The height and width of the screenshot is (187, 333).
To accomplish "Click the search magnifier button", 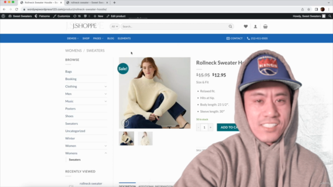I will pyautogui.click(x=230, y=26).
